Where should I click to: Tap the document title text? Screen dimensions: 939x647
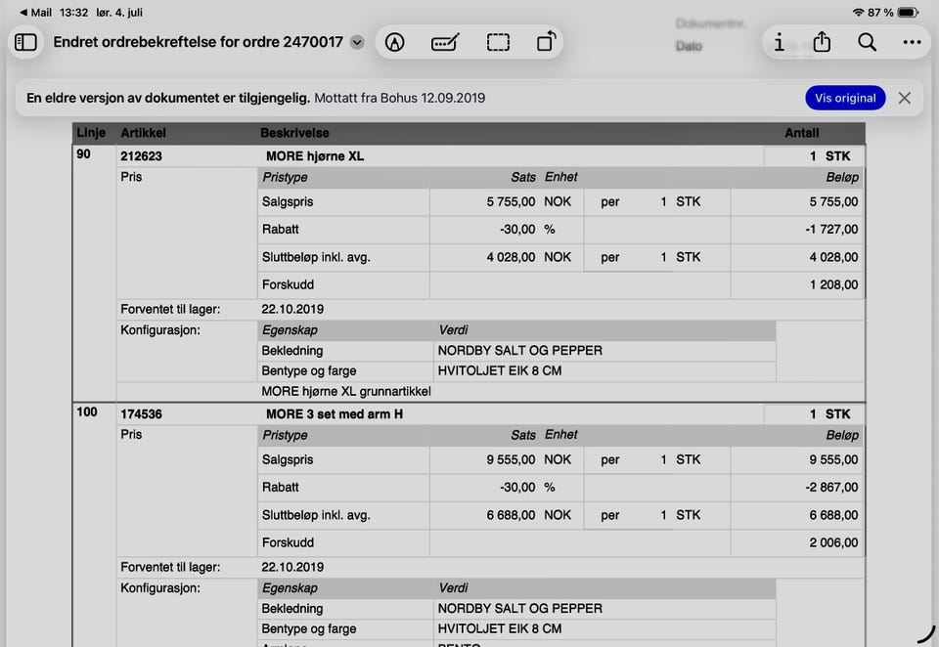pyautogui.click(x=199, y=42)
